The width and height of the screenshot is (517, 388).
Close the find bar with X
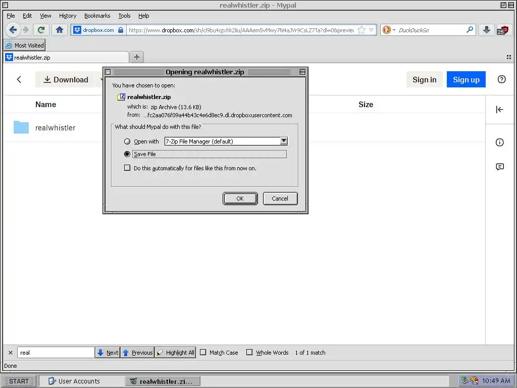11,353
